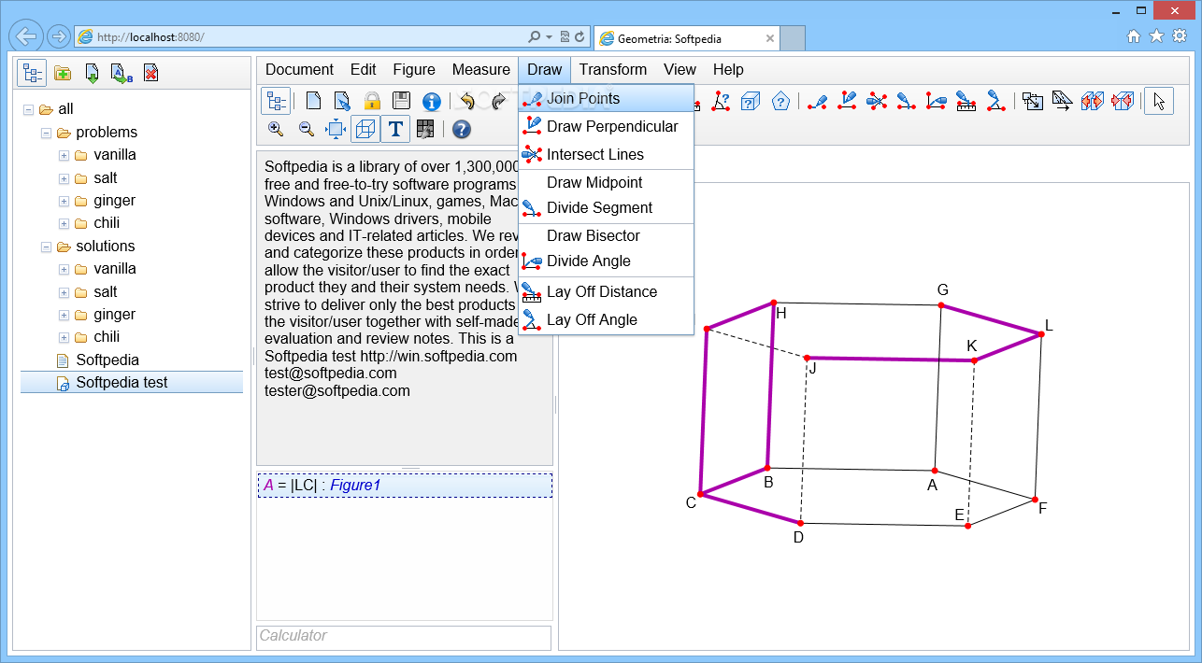
Task: Open the Document menu
Action: (x=299, y=69)
